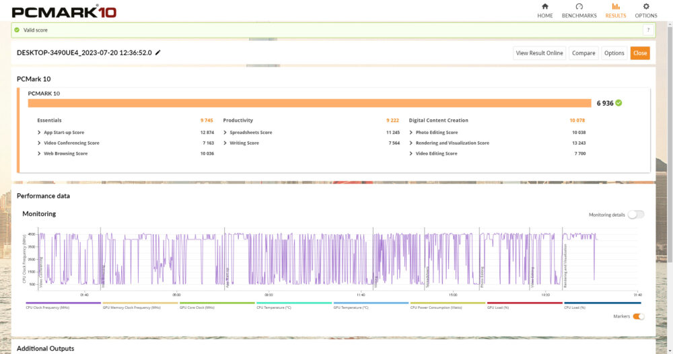Open the Options gear icon
The image size is (673, 354).
pos(646,7)
